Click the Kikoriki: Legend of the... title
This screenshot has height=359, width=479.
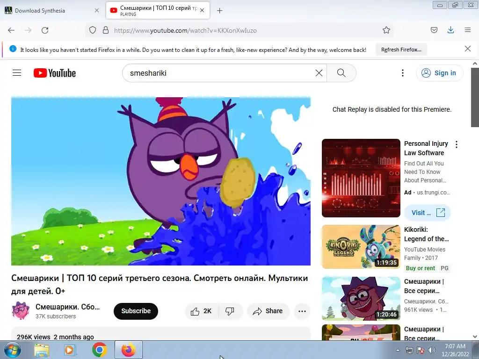point(427,234)
